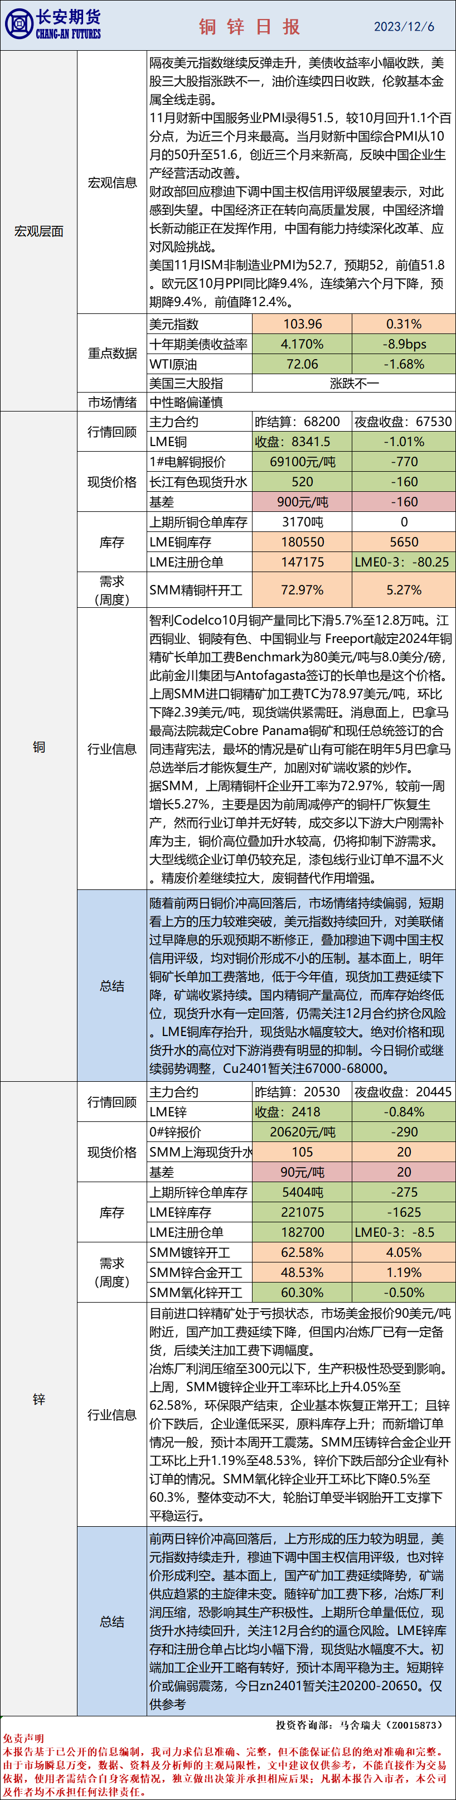This screenshot has width=456, height=1800.
Task: Select 十年期美债收益率 value 4.170%
Action: coord(302,344)
